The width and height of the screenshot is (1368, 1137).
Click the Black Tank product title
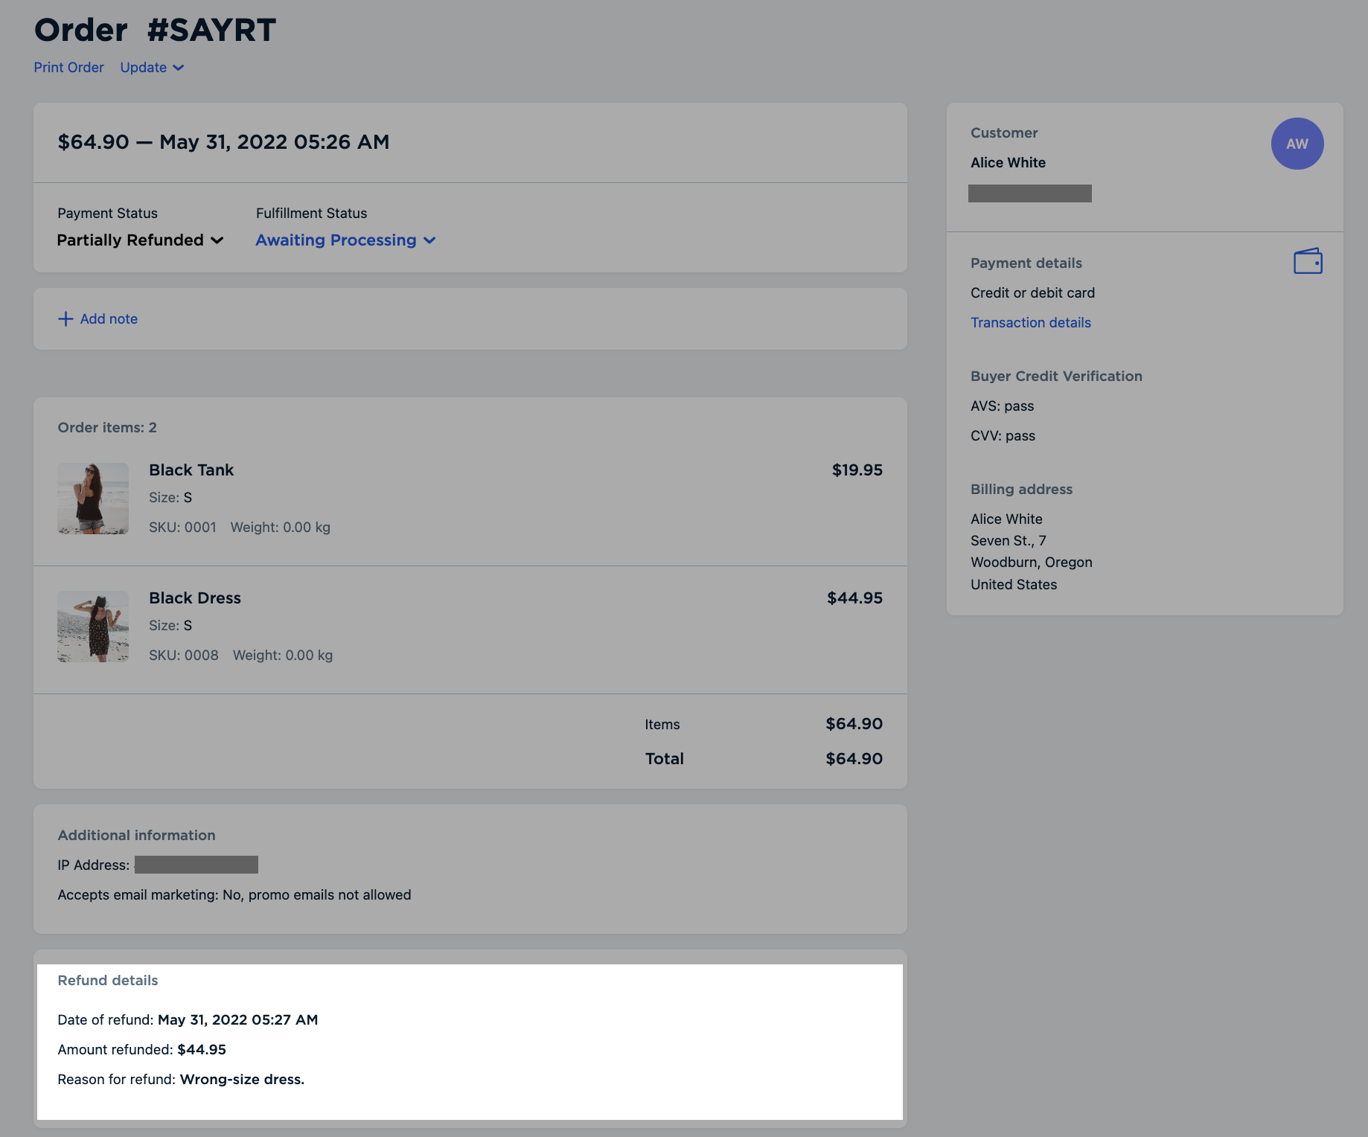[x=191, y=470]
